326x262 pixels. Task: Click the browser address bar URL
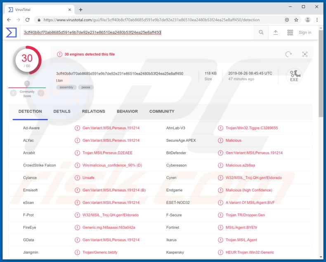tap(151, 20)
